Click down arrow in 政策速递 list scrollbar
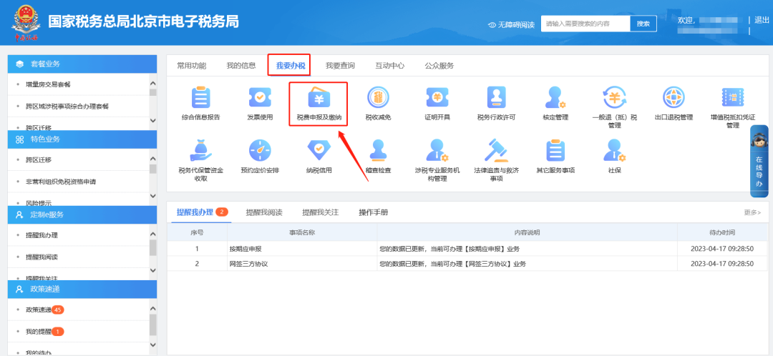This screenshot has width=773, height=356. (153, 345)
